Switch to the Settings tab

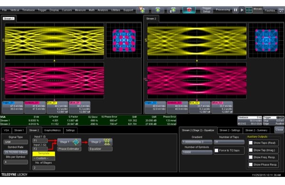point(70,130)
